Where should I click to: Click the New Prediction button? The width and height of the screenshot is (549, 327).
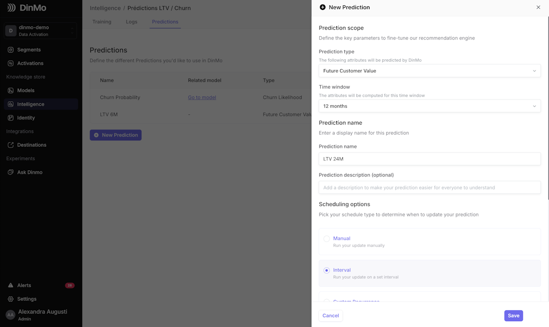coord(115,135)
